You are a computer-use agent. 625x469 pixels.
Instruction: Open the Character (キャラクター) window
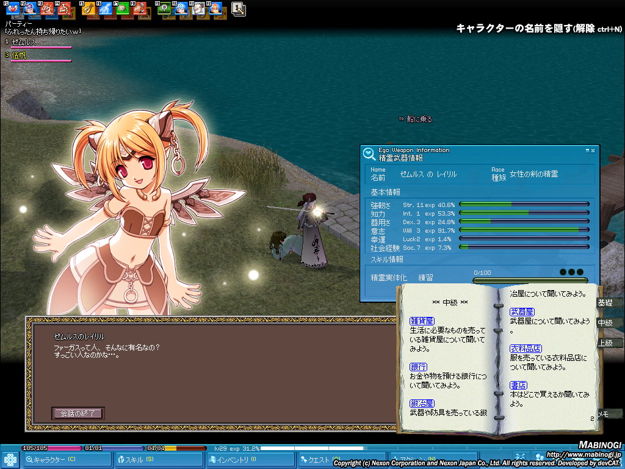coord(67,460)
